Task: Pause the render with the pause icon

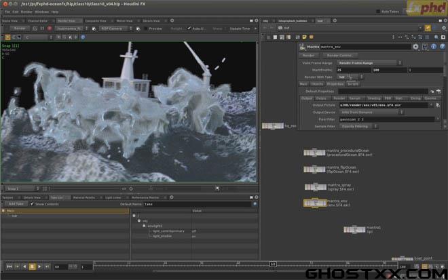Action: (x=42, y=28)
